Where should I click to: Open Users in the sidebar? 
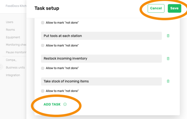pos(10,22)
